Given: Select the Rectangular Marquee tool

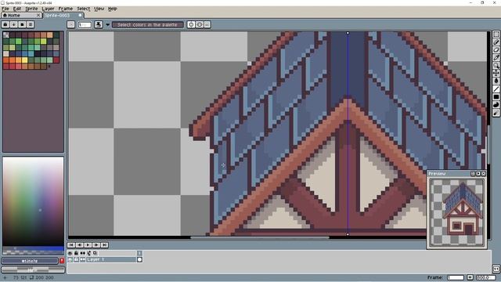Looking at the screenshot, I should [x=496, y=34].
